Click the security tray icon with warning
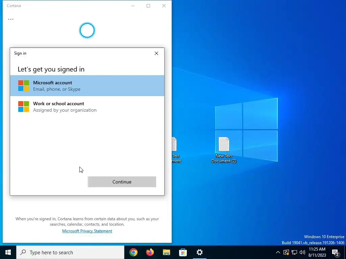346x259 pixels. pyautogui.click(x=286, y=252)
